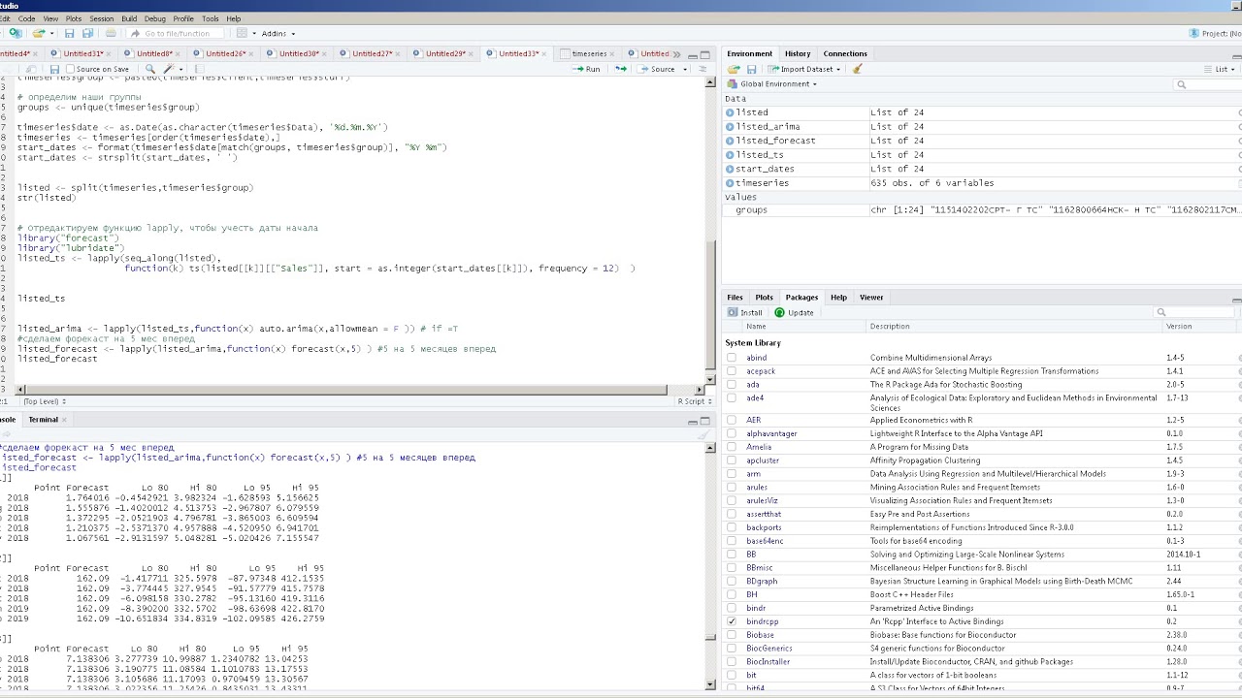Expand the timeseries data frame
The height and width of the screenshot is (698, 1242).
(730, 182)
